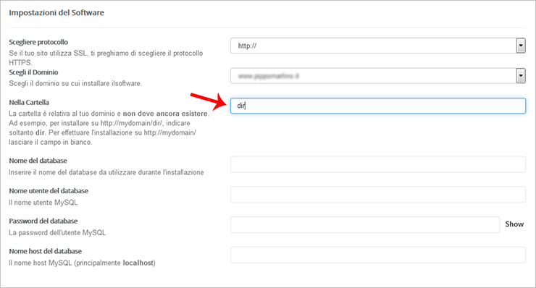The height and width of the screenshot is (288, 536).
Task: Click the Nella Cartella label
Action: (29, 103)
